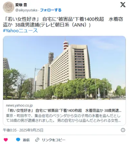Click the 返信 reply label
This screenshot has height=144, width=129.
[26, 140]
